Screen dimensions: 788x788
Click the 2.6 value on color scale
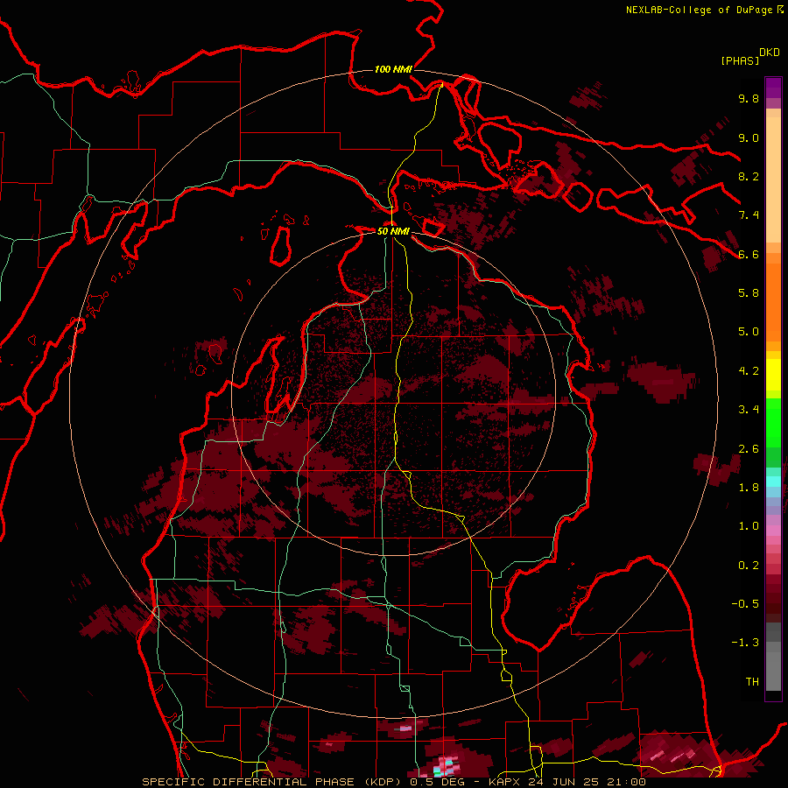pos(749,449)
